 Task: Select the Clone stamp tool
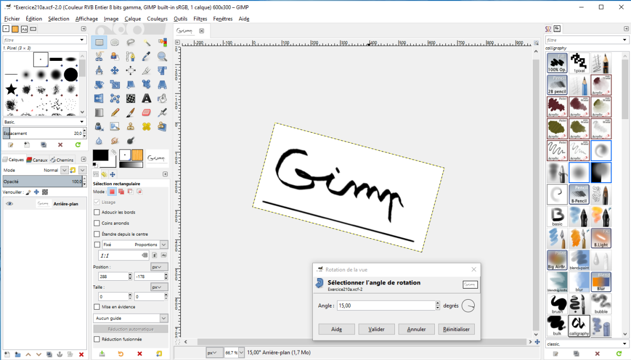click(131, 126)
